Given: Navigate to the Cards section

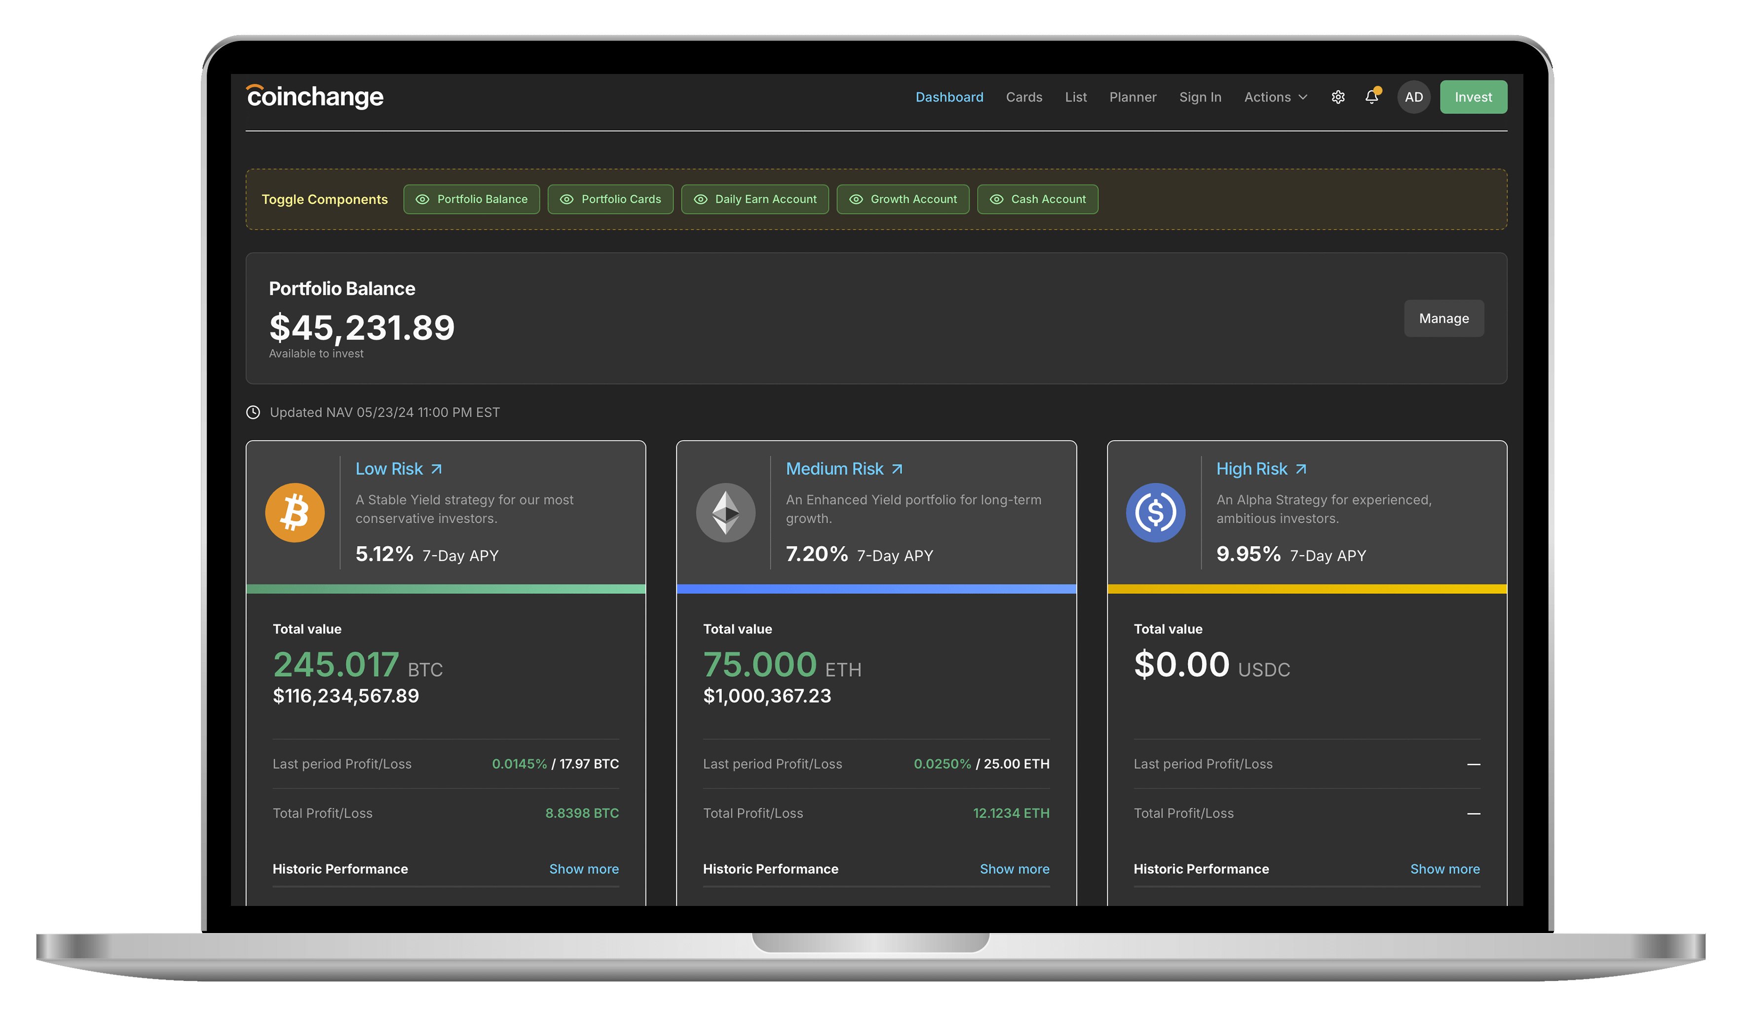Looking at the screenshot, I should (x=1024, y=97).
